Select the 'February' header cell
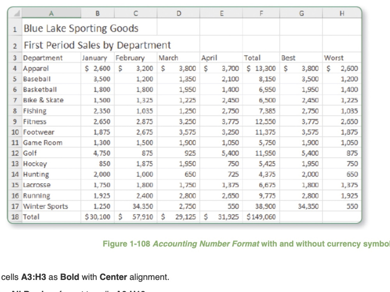 (136, 58)
